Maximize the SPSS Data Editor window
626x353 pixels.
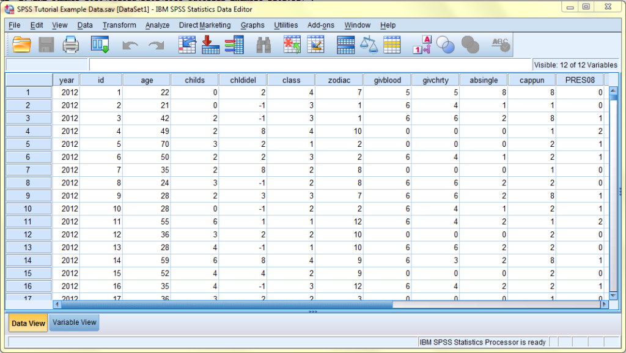pyautogui.click(x=586, y=7)
